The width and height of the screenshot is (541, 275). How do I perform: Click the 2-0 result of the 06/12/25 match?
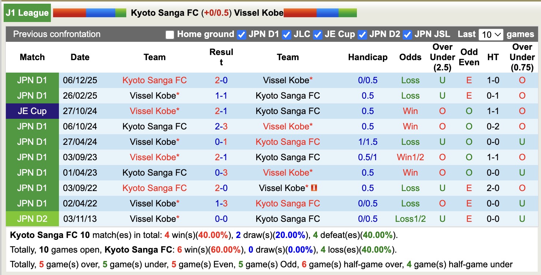[221, 80]
